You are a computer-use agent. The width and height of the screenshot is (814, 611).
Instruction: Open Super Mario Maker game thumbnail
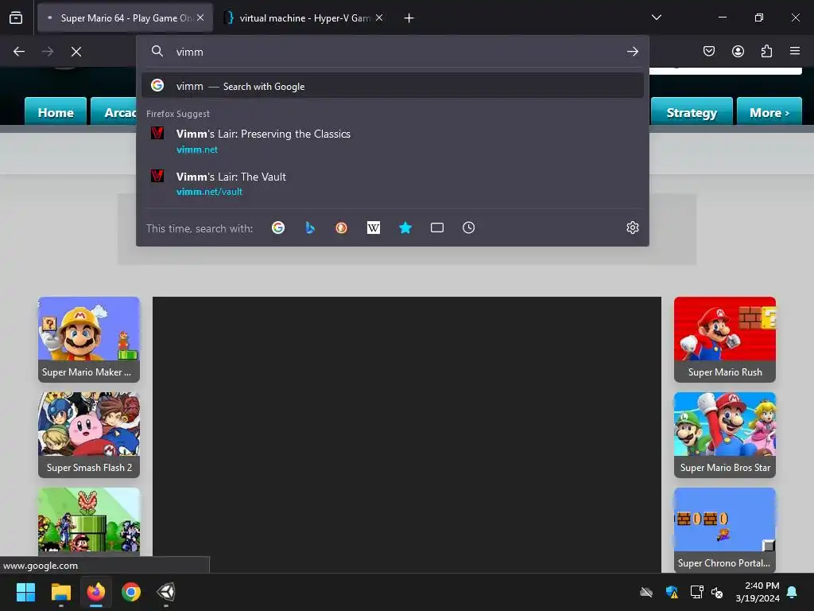pos(89,339)
